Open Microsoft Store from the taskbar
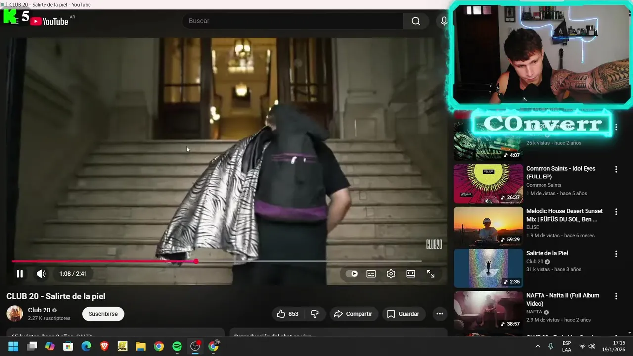The height and width of the screenshot is (356, 633). [68, 346]
